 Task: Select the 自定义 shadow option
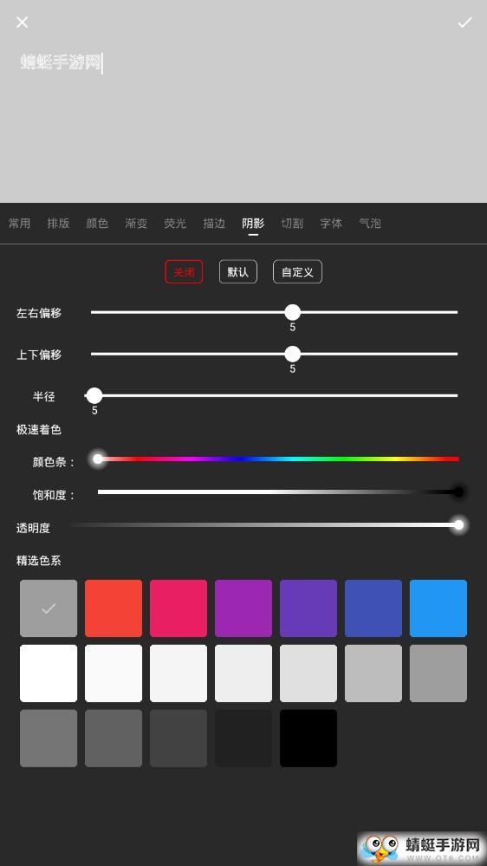[x=297, y=271]
